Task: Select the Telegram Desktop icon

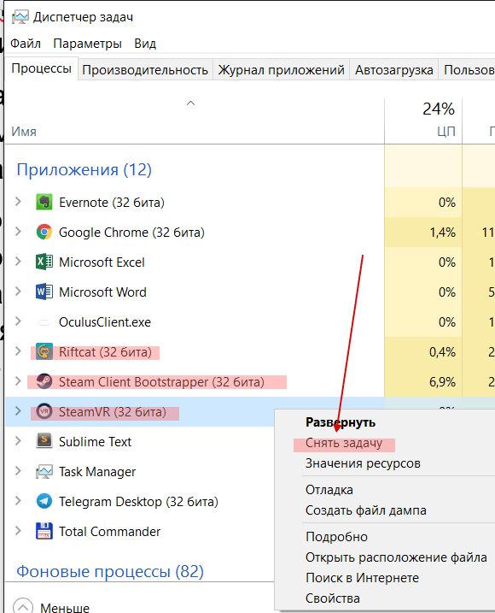Action: [x=44, y=501]
